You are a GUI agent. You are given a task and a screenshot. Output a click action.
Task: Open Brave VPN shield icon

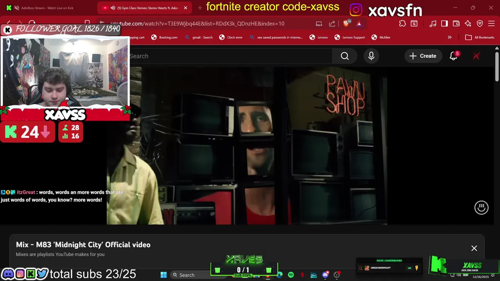click(x=480, y=23)
